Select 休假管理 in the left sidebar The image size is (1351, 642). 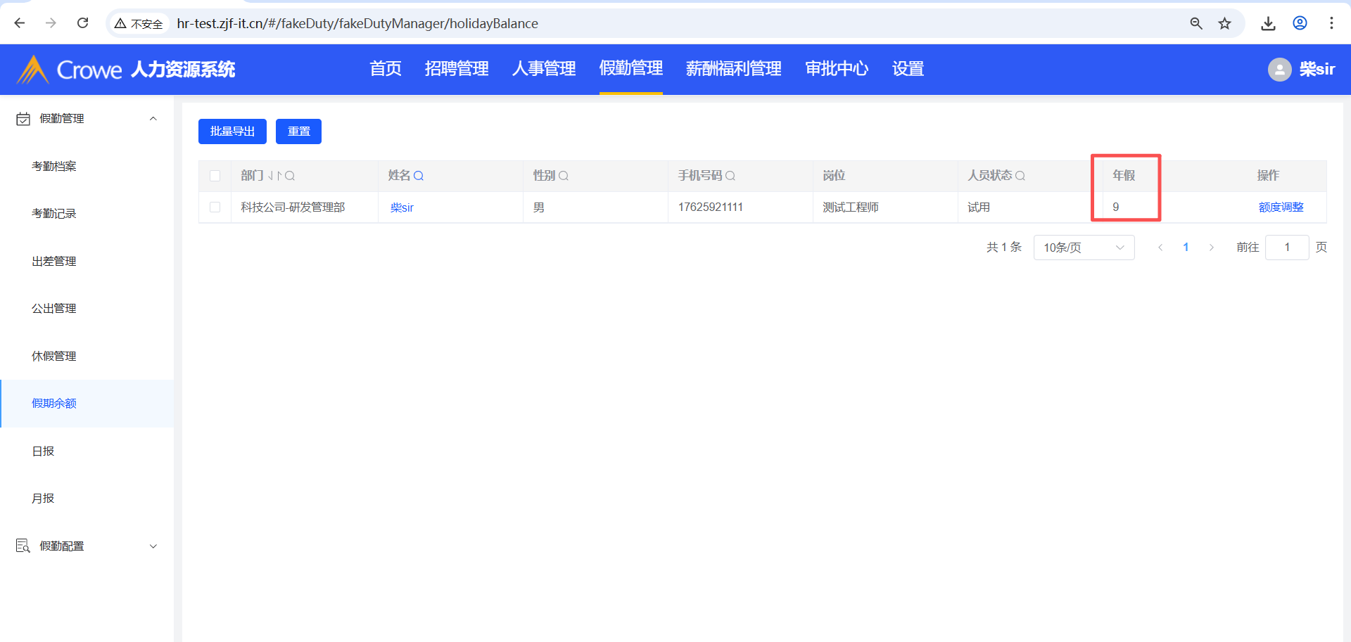point(54,357)
